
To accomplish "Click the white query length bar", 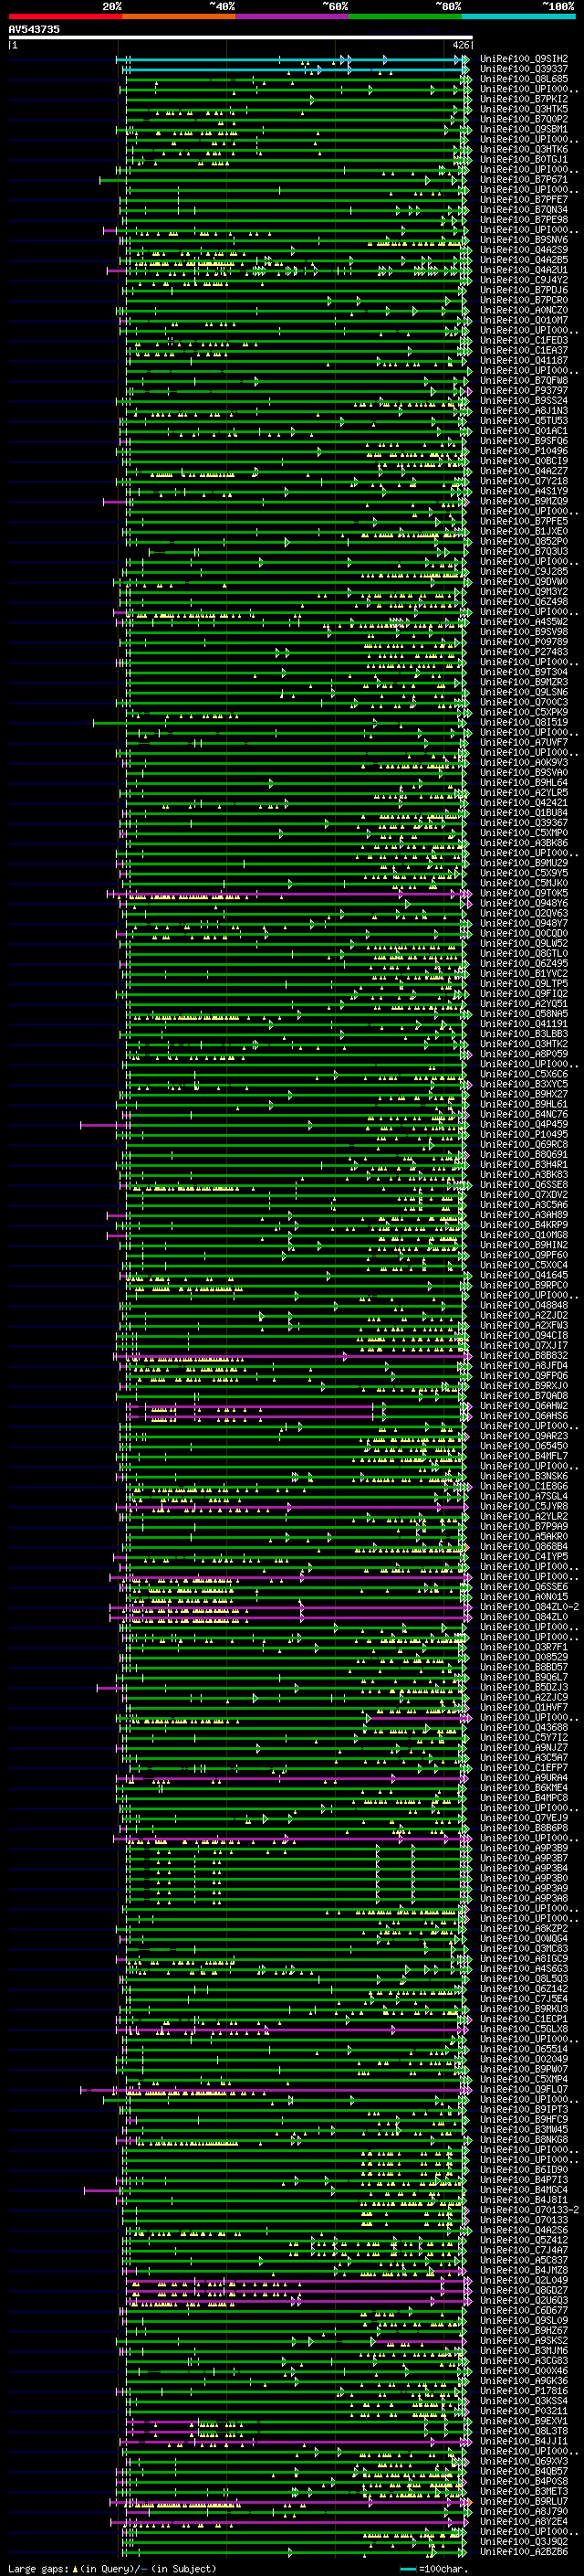I will point(241,38).
